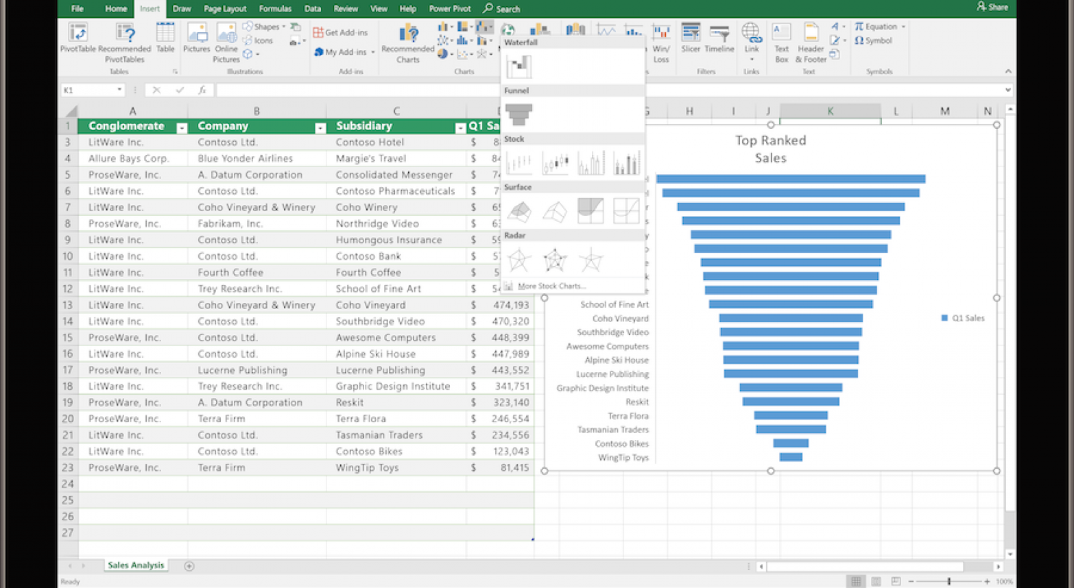
Task: Open the Name Box dropdown
Action: (x=119, y=90)
